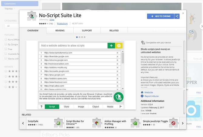
Task: Click the green plus add-website button
Action: pyautogui.click(x=111, y=46)
